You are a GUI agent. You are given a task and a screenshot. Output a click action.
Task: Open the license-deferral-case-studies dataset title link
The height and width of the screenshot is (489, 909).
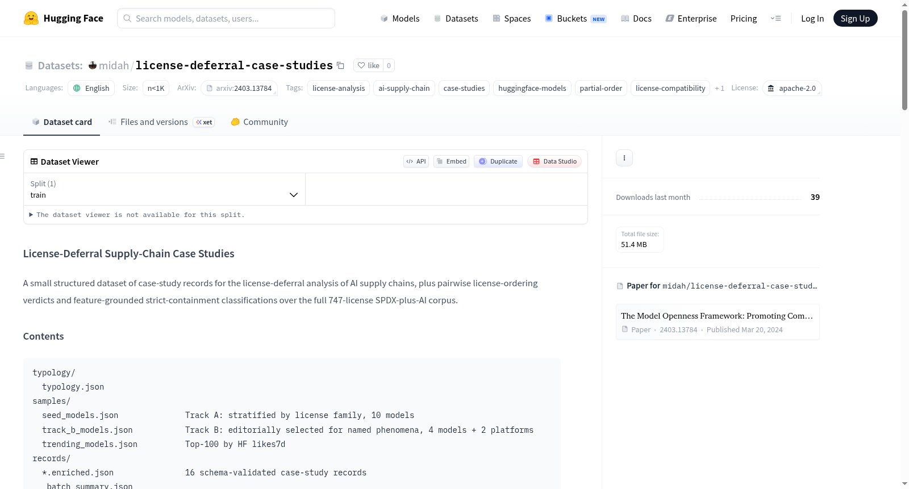234,65
